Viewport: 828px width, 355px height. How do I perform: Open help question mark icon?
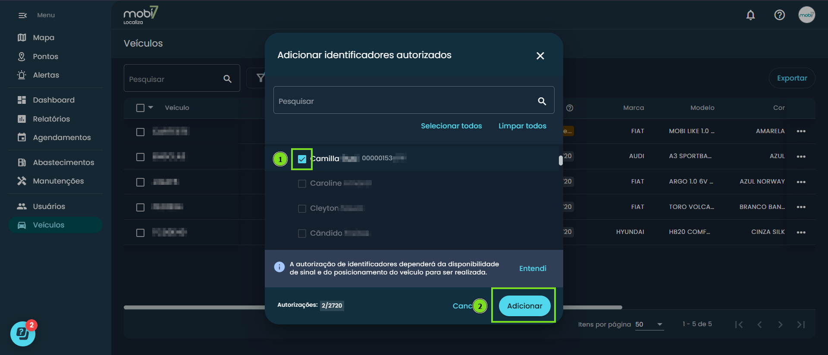coord(779,15)
